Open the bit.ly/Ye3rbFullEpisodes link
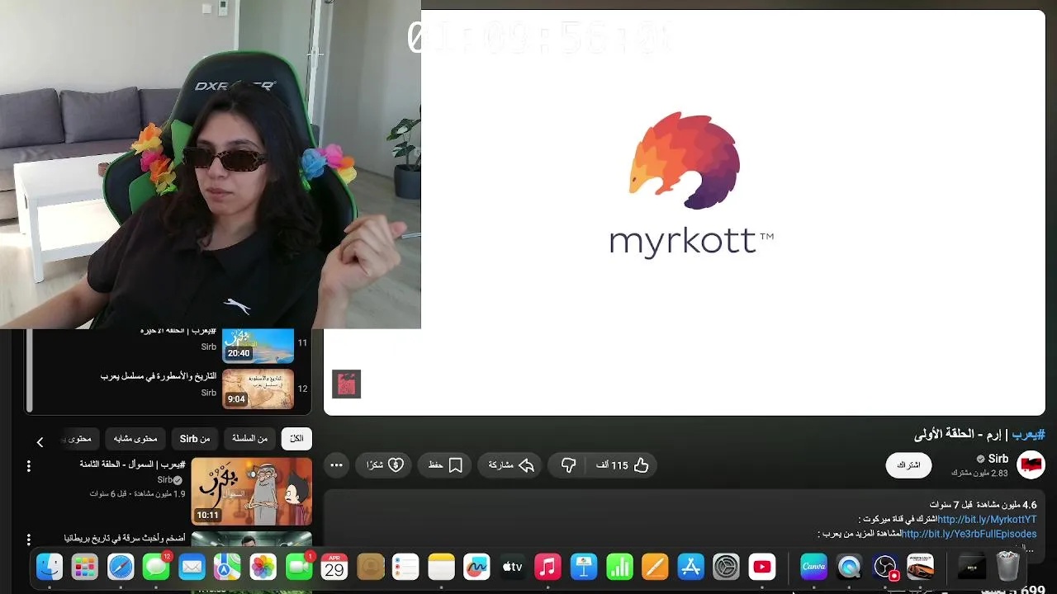 pyautogui.click(x=969, y=534)
